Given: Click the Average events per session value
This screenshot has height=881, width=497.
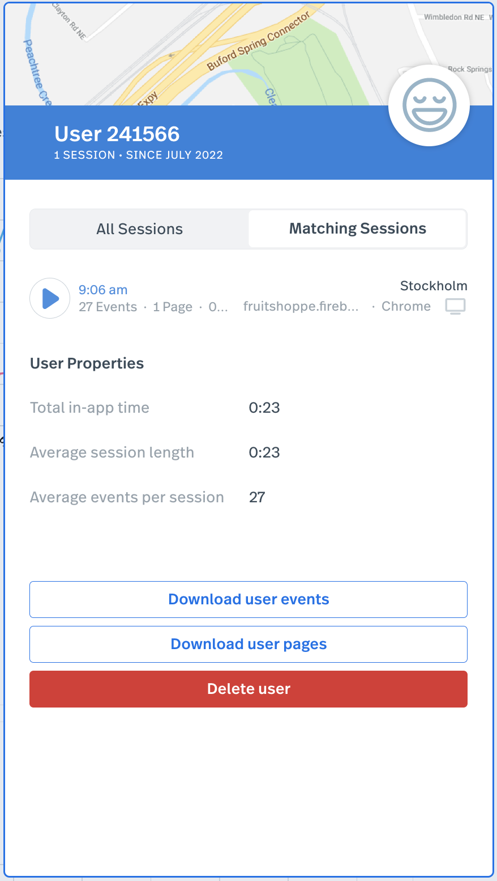Looking at the screenshot, I should tap(257, 497).
